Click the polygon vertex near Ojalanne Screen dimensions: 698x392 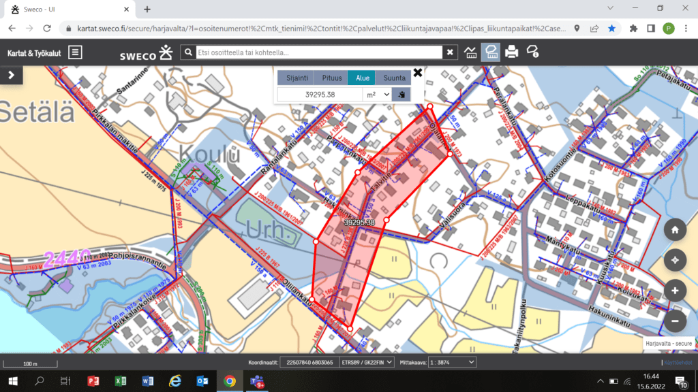pos(450,154)
